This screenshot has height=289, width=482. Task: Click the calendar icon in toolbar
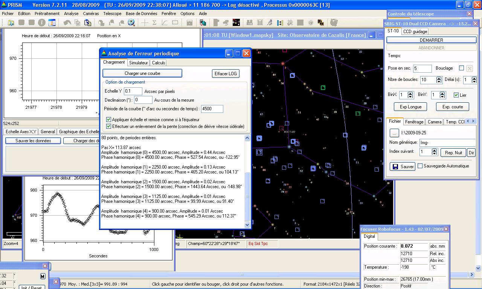[52, 23]
